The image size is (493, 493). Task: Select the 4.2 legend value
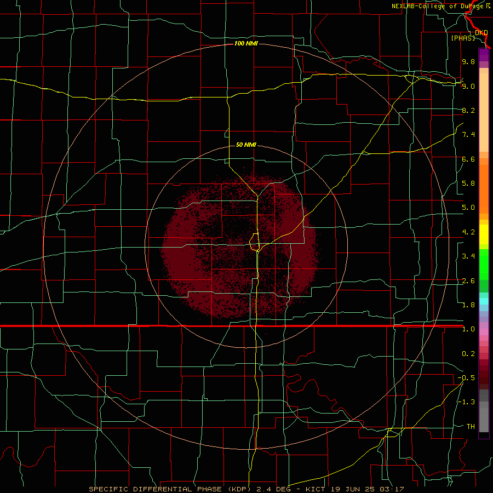coord(468,232)
